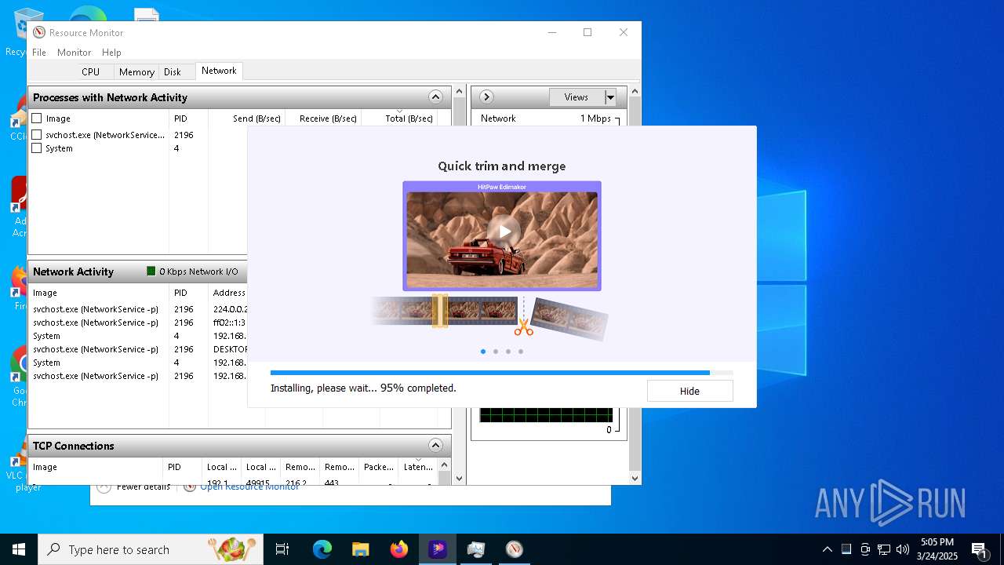Check the System process checkbox
Image resolution: width=1004 pixels, height=565 pixels.
coord(37,148)
